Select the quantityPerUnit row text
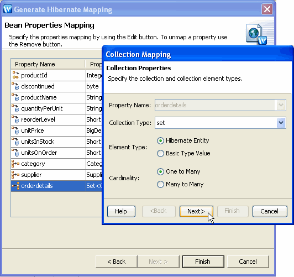The height and width of the screenshot is (277, 294). pyautogui.click(x=42, y=108)
